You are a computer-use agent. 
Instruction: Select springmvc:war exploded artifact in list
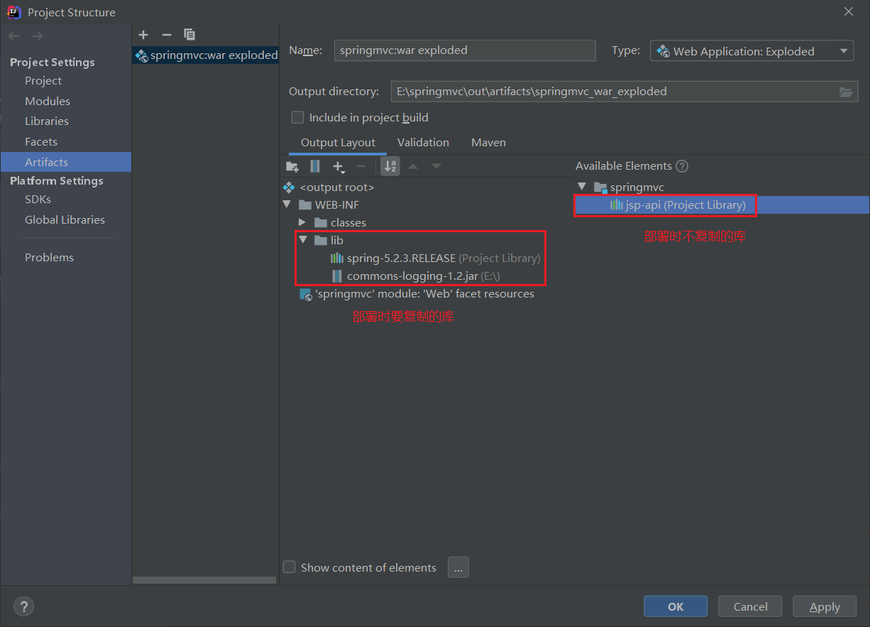tap(206, 55)
